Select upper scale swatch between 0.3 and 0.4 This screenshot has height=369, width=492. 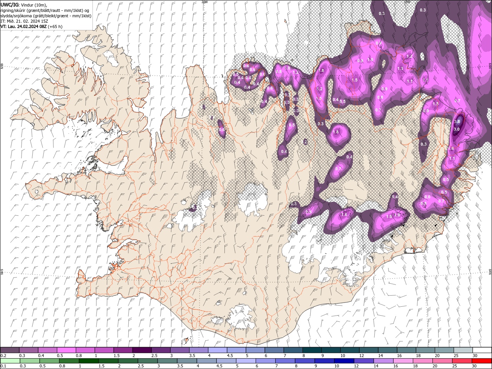point(29,350)
